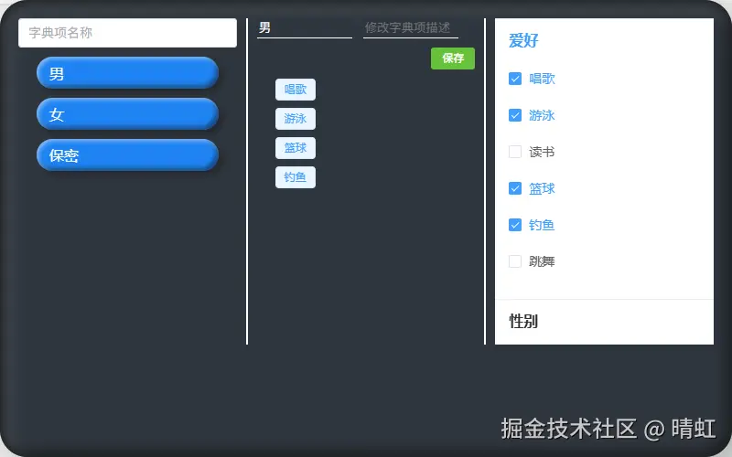732x457 pixels.
Task: Select the 女 dictionary item button
Action: (x=127, y=113)
